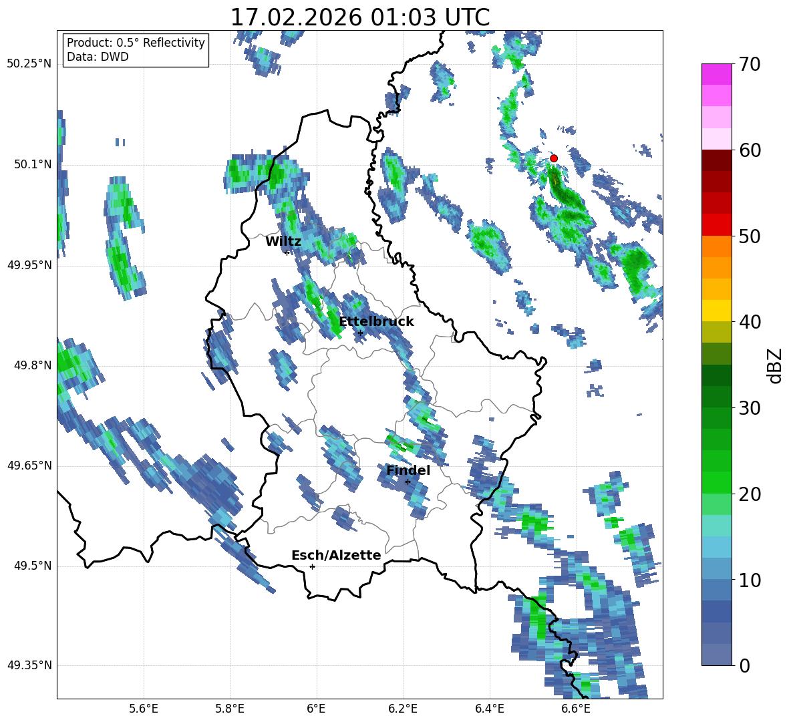Select the Esch/Alzette city label
This screenshot has width=791, height=722.
click(x=336, y=555)
